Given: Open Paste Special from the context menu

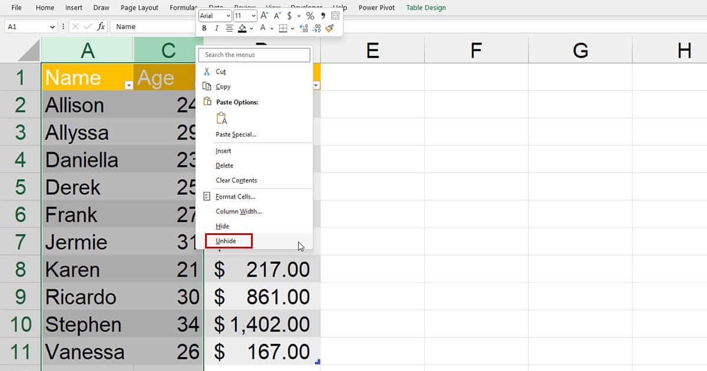Looking at the screenshot, I should pos(236,134).
